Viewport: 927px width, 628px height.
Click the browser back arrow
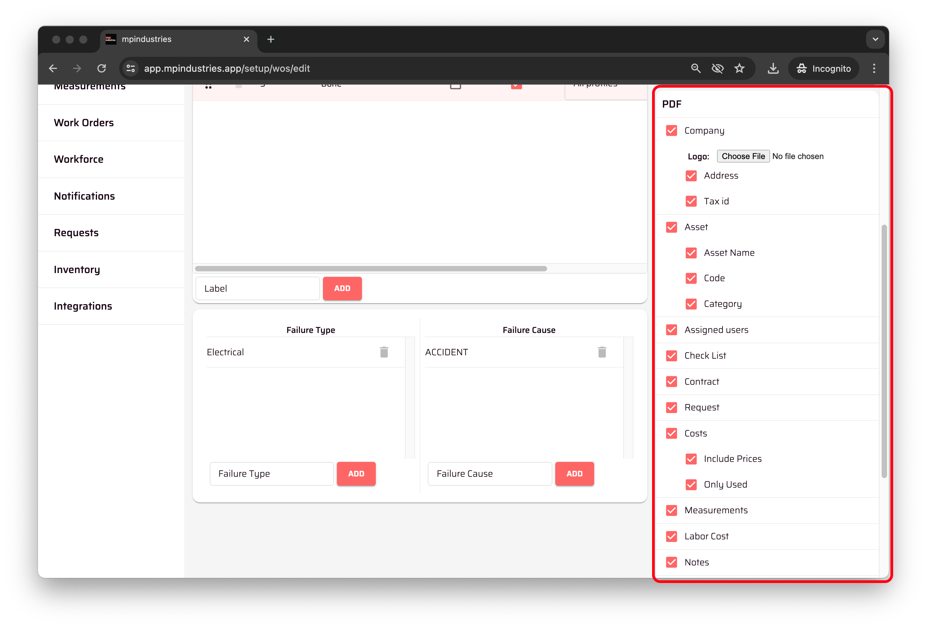pyautogui.click(x=53, y=69)
